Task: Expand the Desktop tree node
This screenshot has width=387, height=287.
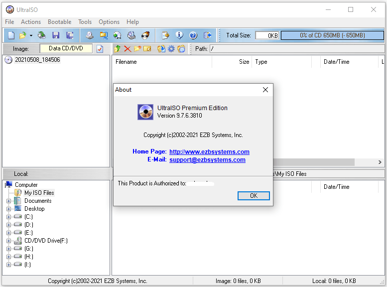Action: pyautogui.click(x=8, y=209)
